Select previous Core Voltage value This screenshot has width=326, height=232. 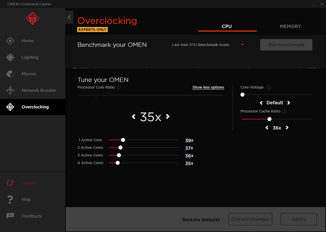[261, 103]
